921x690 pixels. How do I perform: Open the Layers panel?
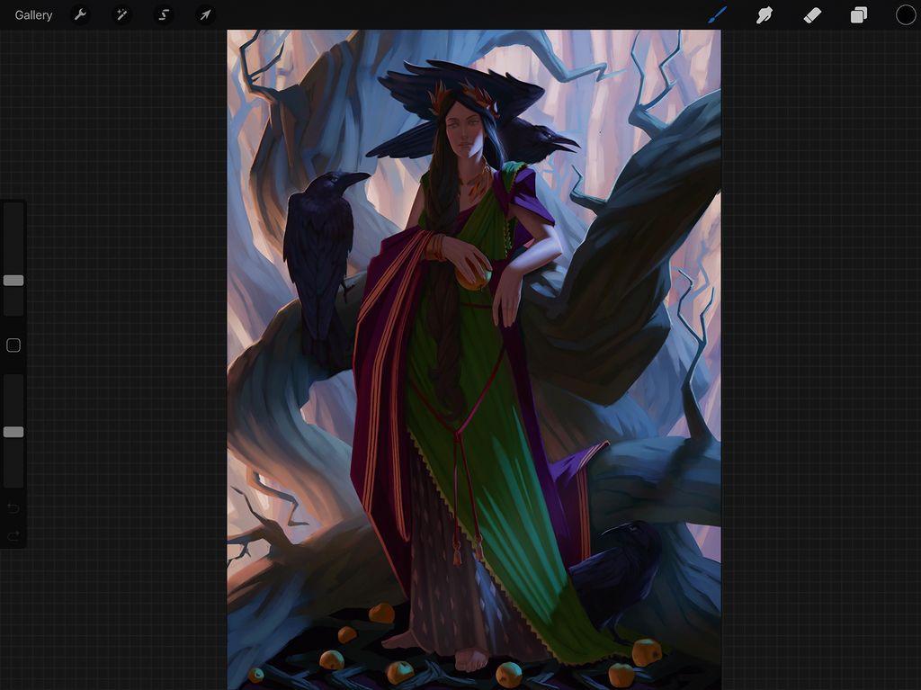pyautogui.click(x=858, y=14)
